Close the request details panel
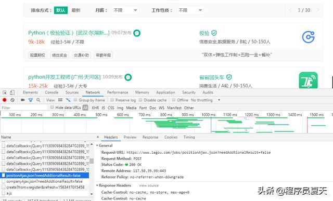 click(98, 137)
